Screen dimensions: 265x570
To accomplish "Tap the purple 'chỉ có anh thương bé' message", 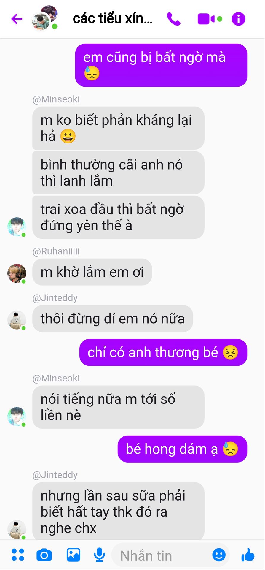I will click(163, 352).
